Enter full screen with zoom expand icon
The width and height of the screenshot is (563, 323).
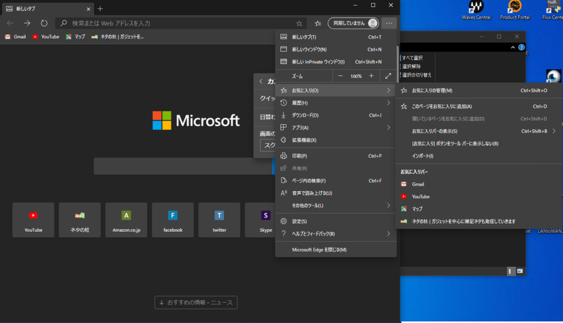(x=388, y=76)
